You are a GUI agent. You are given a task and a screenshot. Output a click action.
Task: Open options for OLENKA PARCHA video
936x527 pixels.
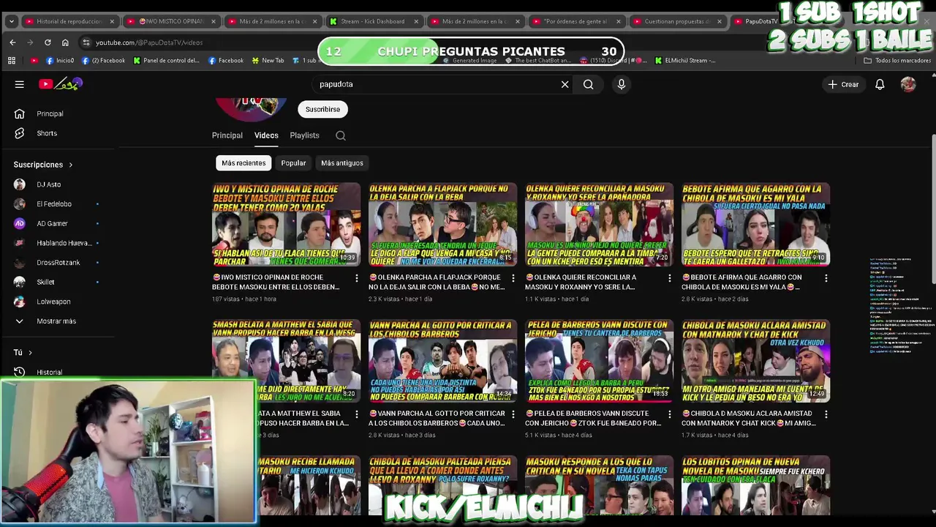pyautogui.click(x=513, y=278)
